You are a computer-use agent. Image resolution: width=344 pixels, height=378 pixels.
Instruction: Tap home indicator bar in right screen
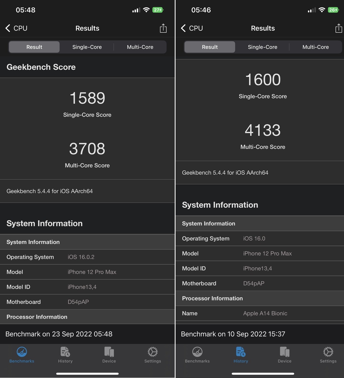tap(263, 374)
